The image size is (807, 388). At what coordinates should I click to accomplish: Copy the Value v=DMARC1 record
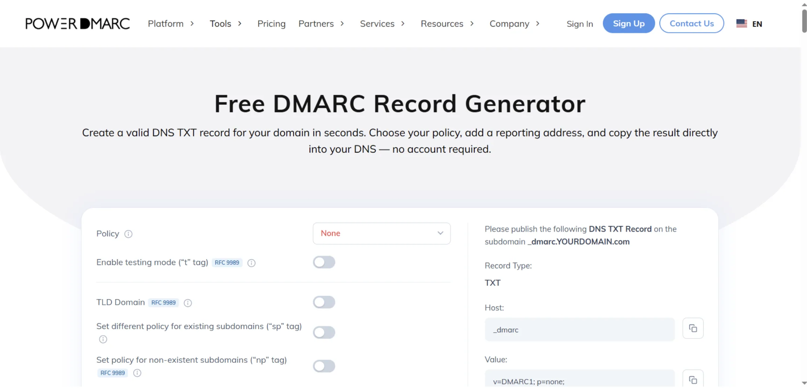(x=693, y=380)
